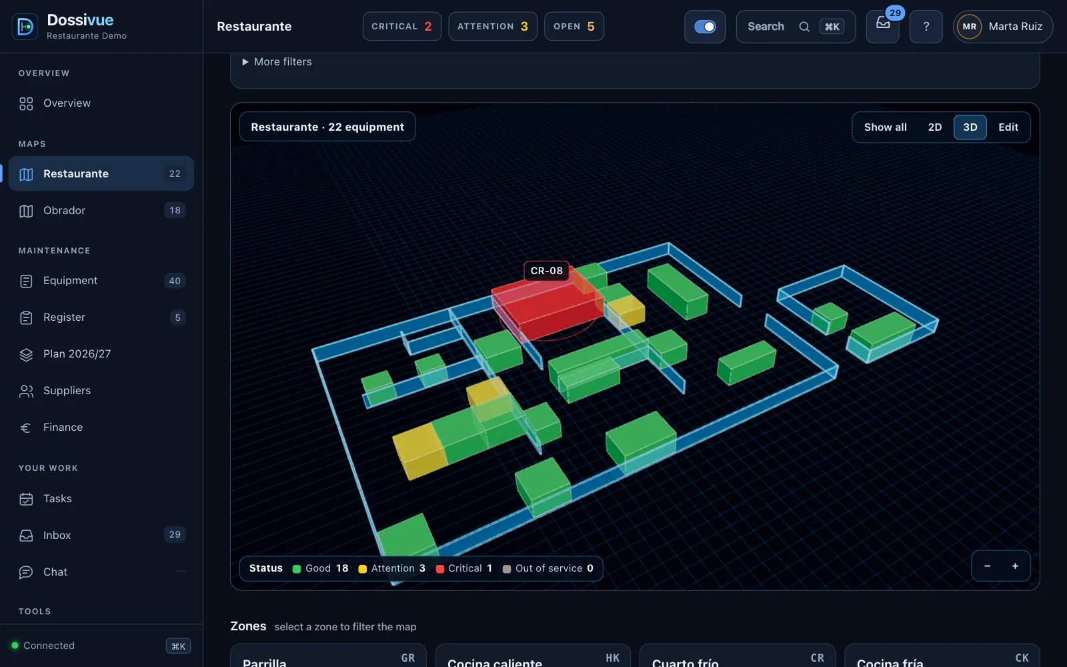1067x667 pixels.
Task: Filter by ATTENTION 3 chip
Action: [x=493, y=27]
